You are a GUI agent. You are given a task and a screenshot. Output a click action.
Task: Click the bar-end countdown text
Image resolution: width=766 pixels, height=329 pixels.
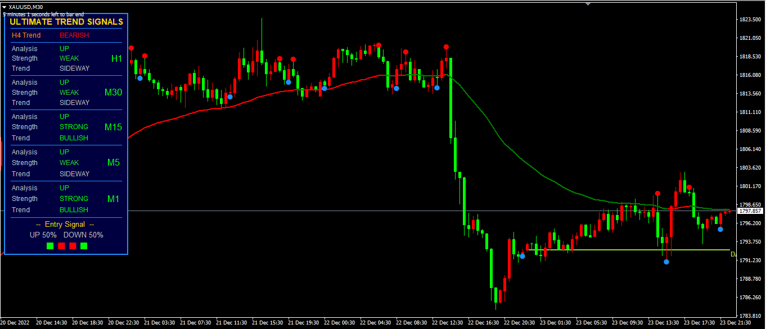[x=43, y=14]
